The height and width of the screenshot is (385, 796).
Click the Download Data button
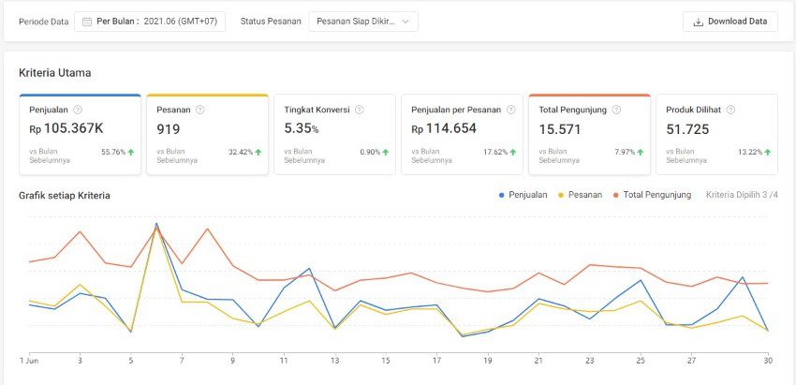[730, 22]
